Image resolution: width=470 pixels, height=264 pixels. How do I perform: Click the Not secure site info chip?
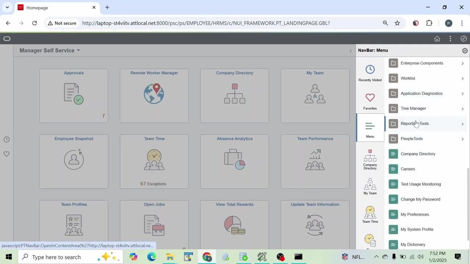tap(62, 23)
